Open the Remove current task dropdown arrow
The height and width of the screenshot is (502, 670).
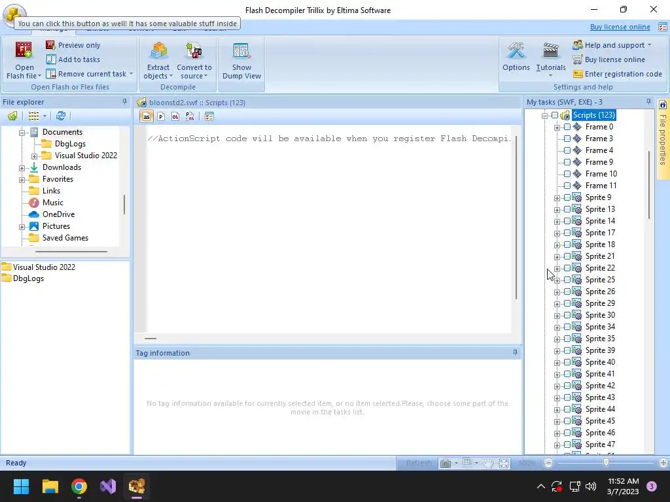(x=131, y=74)
